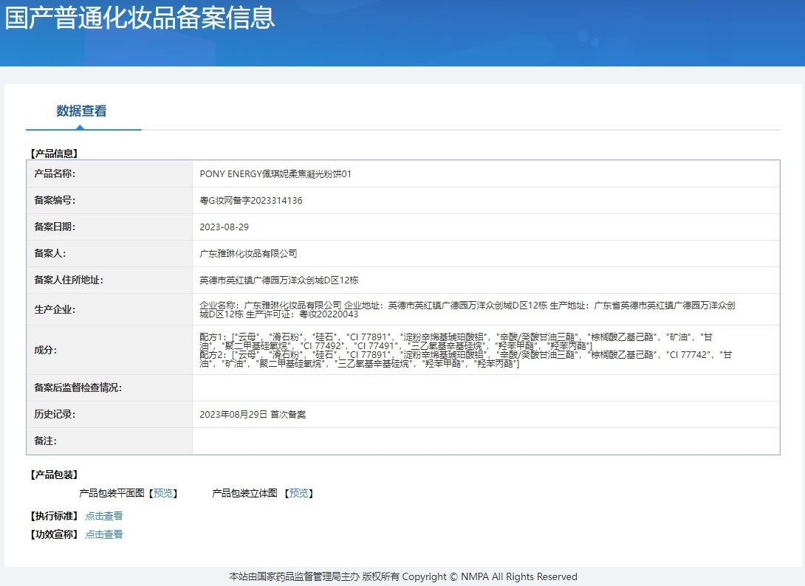Select filer 广东雅琳化妆品有限公司 value
Viewport: 805px width, 586px height.
(248, 253)
